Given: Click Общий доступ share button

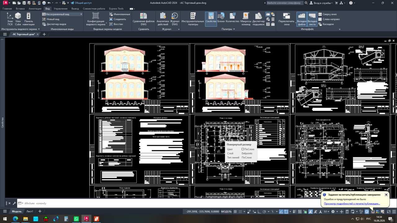Looking at the screenshot, I should tap(81, 3).
